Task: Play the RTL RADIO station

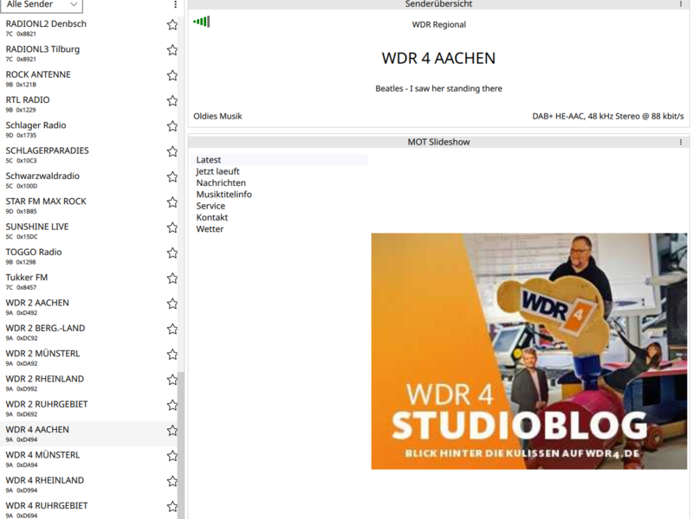Action: (x=88, y=104)
